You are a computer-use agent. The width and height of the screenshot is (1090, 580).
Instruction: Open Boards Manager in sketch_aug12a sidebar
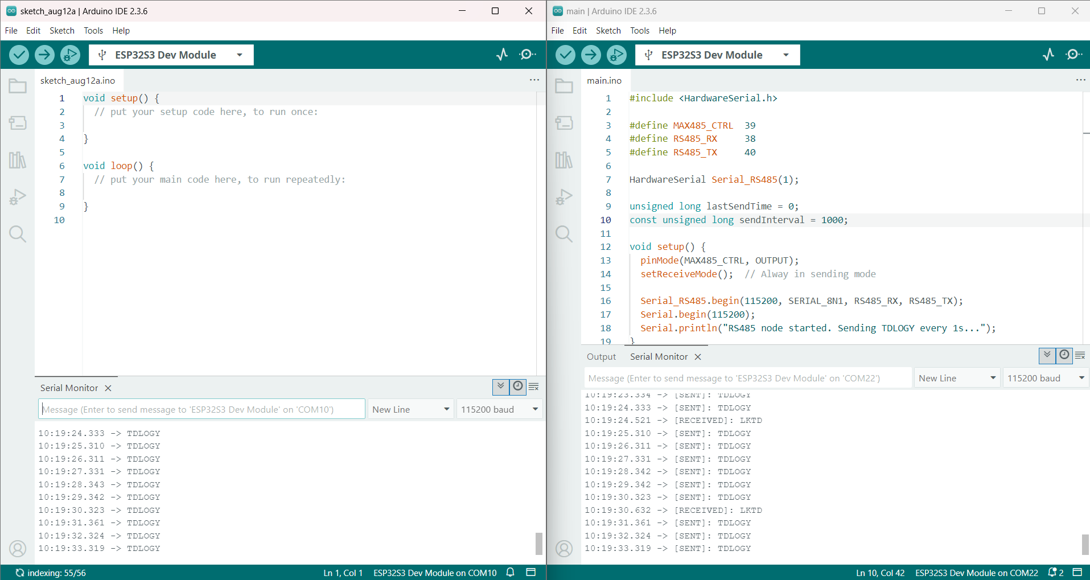tap(18, 123)
